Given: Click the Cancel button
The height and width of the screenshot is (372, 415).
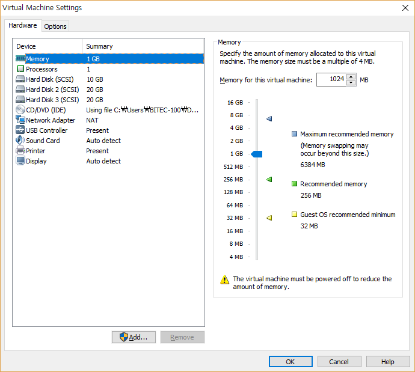Looking at the screenshot, I should pos(339,361).
